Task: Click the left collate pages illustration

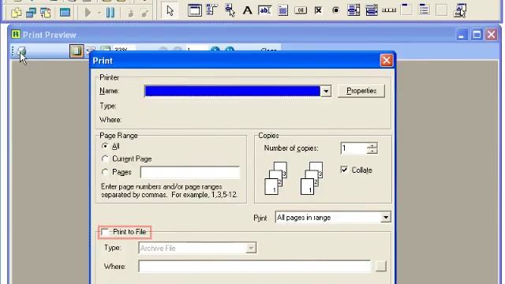Action: pyautogui.click(x=276, y=178)
